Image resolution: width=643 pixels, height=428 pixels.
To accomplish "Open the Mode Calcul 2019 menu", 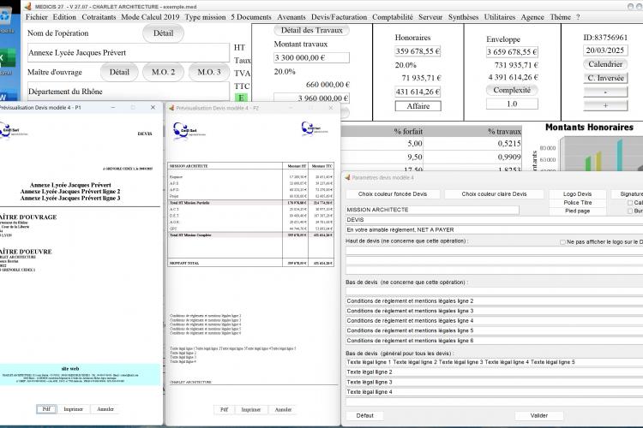I will point(150,17).
